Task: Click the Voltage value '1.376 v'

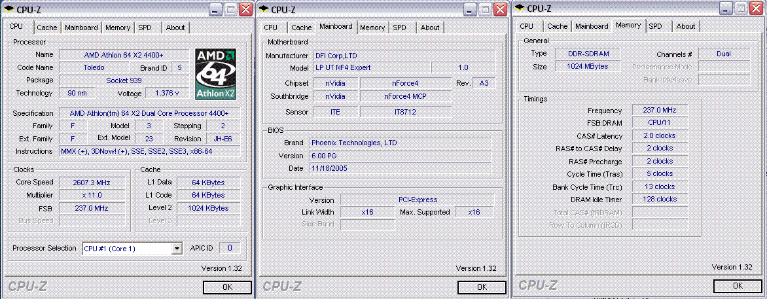Action: pos(167,93)
